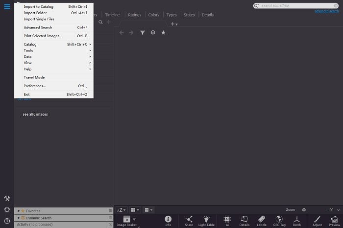Click the stacks layers icon
Screen dimensions: 343x228
pyautogui.click(x=153, y=32)
